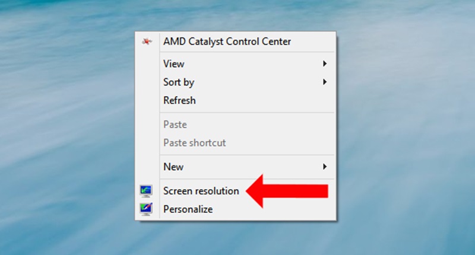Click the disabled Paste shortcut entry

(195, 143)
